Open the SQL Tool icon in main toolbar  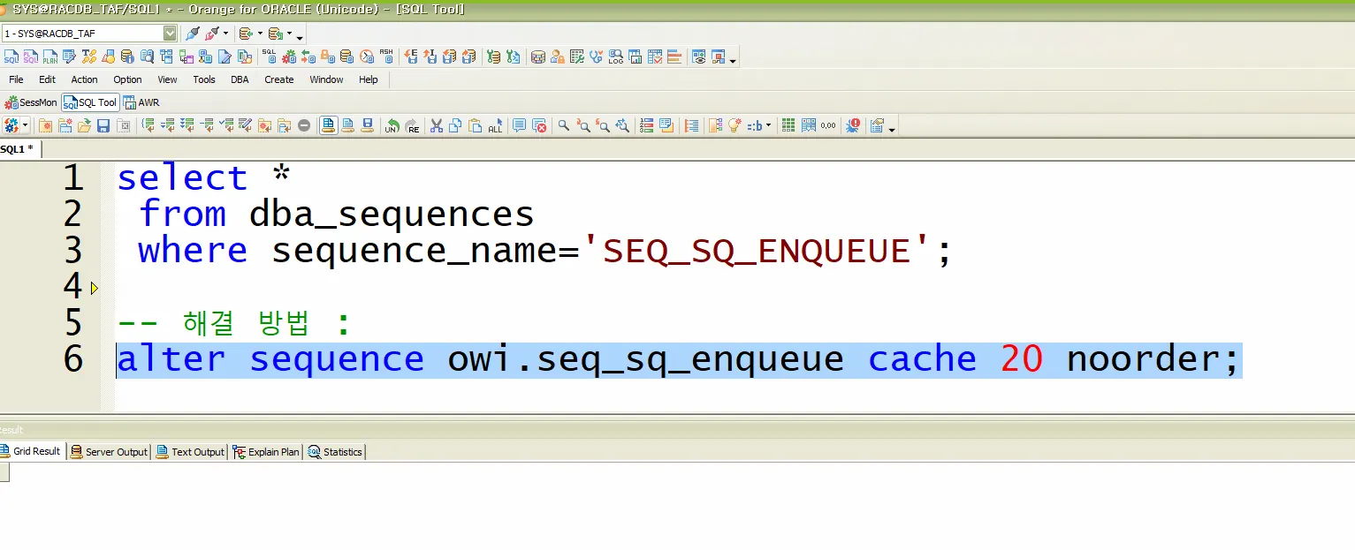click(x=11, y=57)
